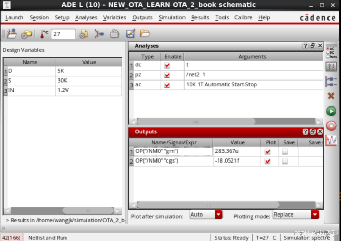Open Plot after simulation Auto dropdown
The image size is (341, 241).
pos(206,215)
